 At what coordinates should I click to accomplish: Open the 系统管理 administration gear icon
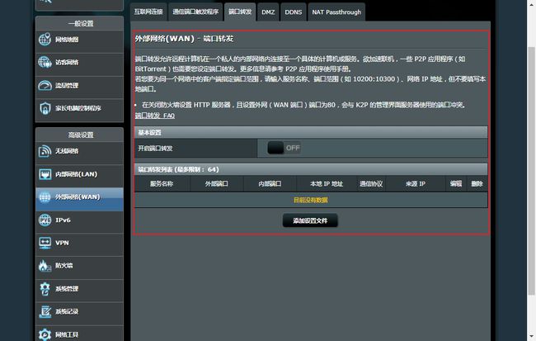click(x=45, y=289)
